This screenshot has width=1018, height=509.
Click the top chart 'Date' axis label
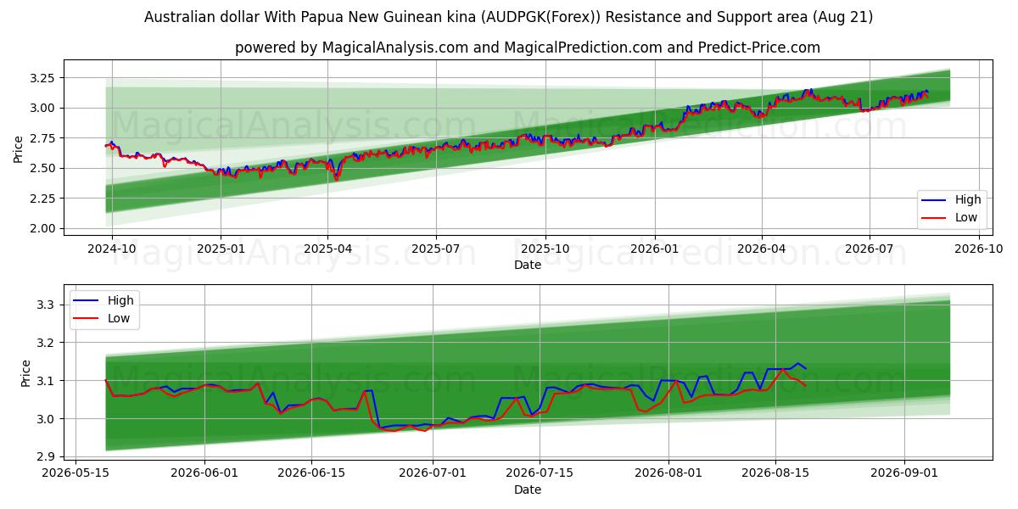point(528,266)
